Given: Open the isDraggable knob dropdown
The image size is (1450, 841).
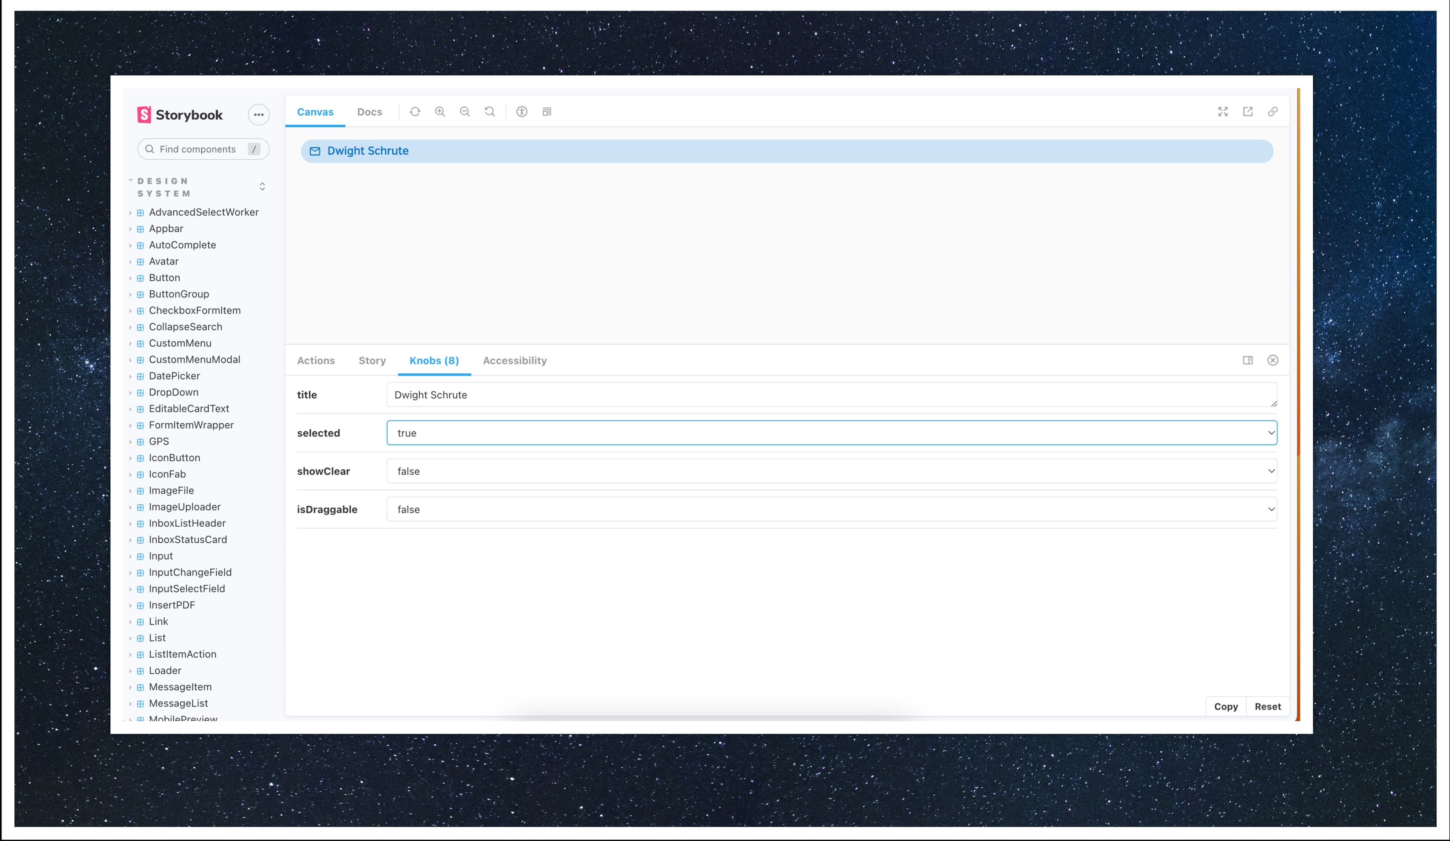Looking at the screenshot, I should (x=832, y=509).
